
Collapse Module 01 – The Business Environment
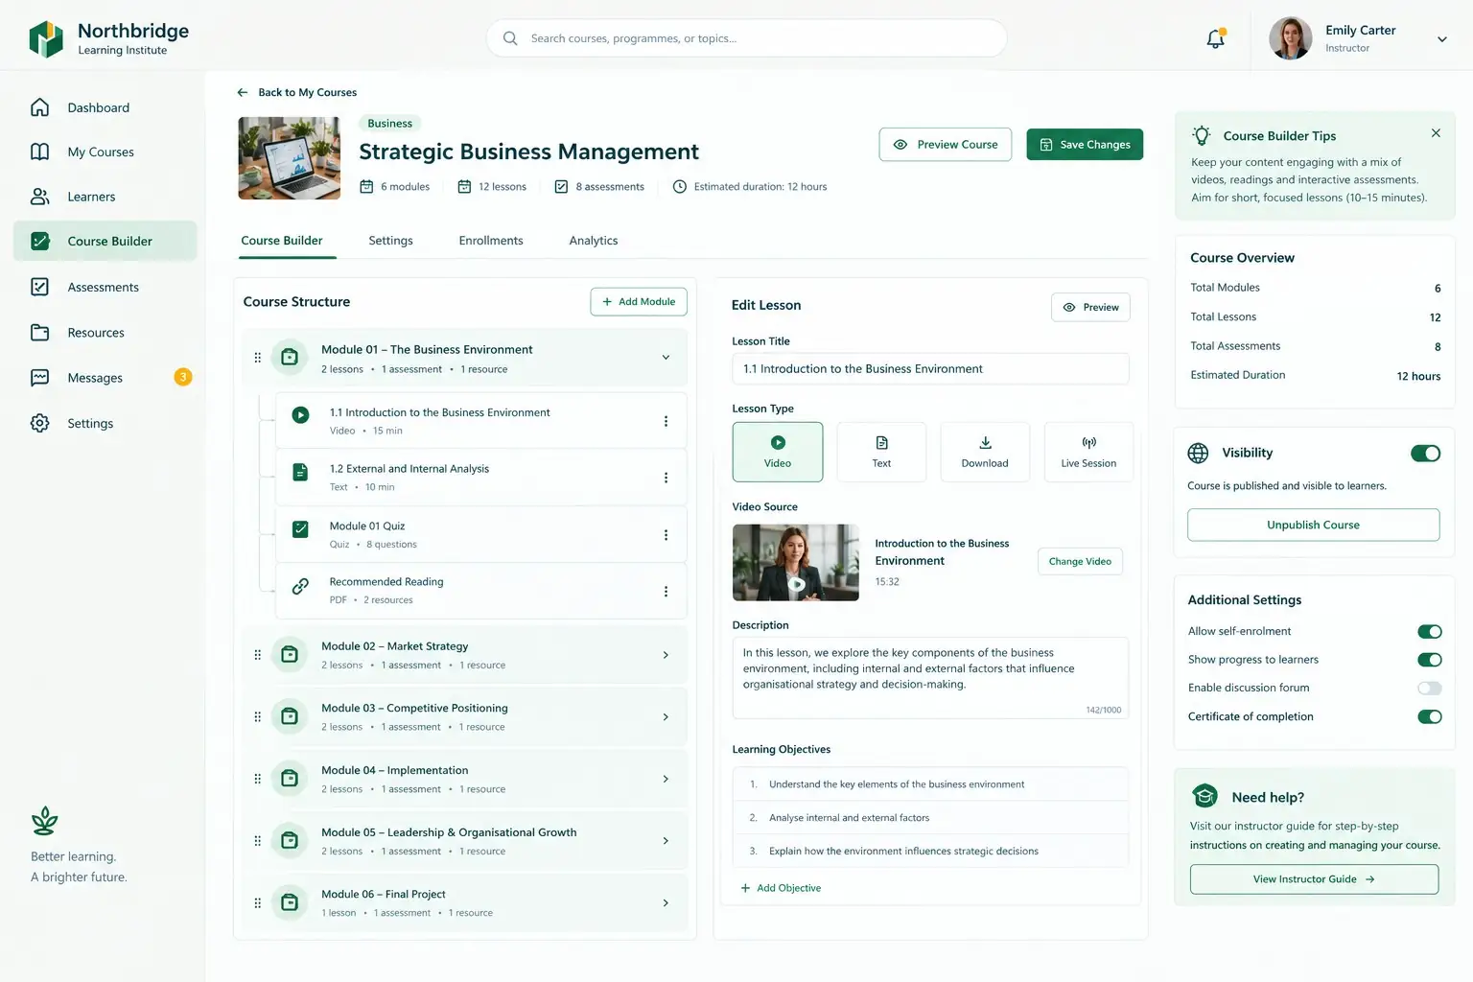pos(666,358)
